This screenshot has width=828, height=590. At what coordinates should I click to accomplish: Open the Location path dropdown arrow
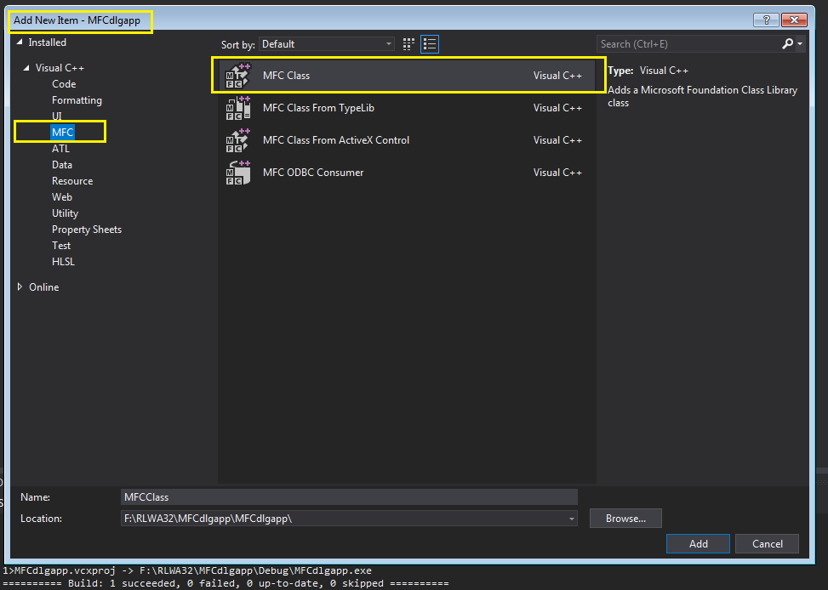tap(571, 519)
